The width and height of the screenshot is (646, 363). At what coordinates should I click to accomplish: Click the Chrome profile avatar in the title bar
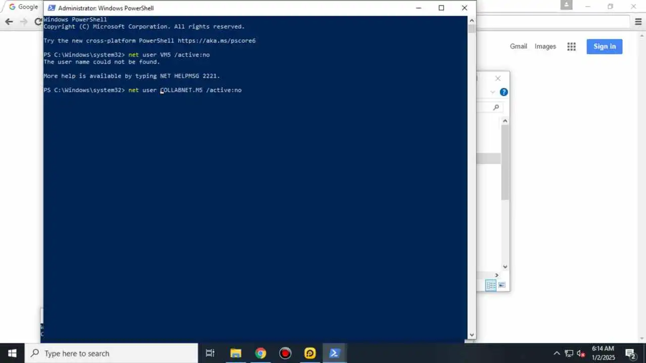click(x=566, y=5)
